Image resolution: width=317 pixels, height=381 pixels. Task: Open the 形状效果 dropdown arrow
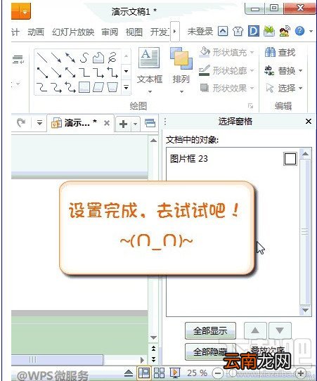click(252, 88)
